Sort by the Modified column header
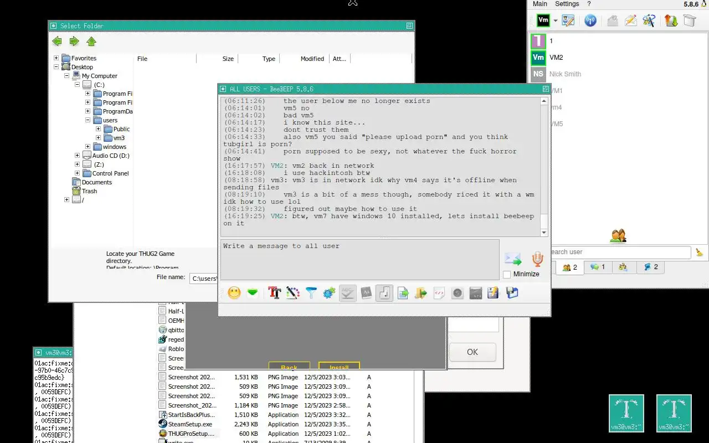Screen dimensions: 709x443 312,59
